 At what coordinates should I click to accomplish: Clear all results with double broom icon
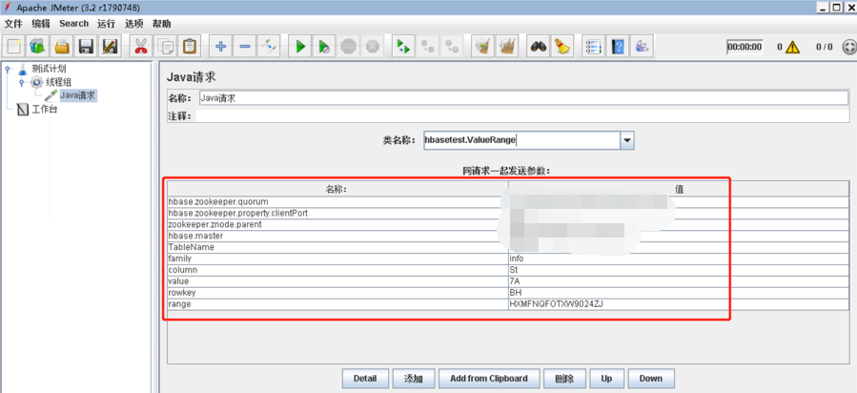[x=506, y=47]
